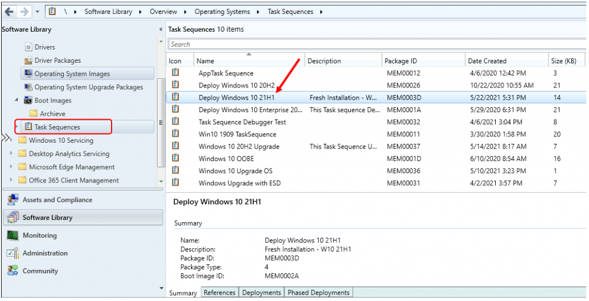This screenshot has width=589, height=301.
Task: Sort by the Package ID column header
Action: [423, 60]
